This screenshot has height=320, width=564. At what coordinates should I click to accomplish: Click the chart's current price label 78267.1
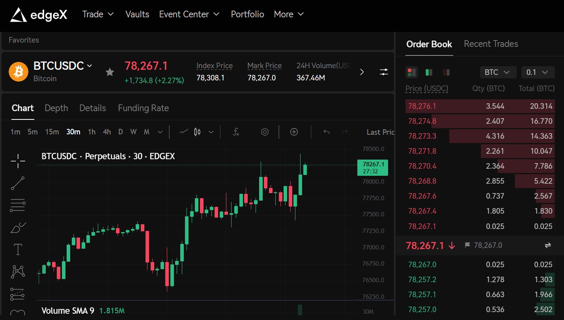pyautogui.click(x=373, y=167)
